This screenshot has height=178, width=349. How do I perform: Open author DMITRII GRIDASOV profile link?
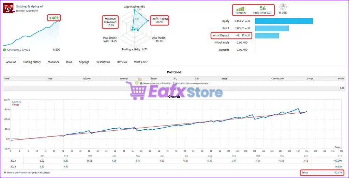[27, 11]
